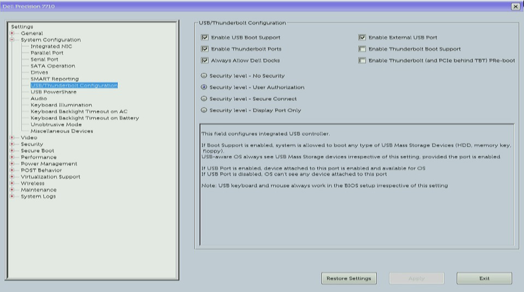Select Power Management label in tree
The image size is (524, 292).
point(49,164)
